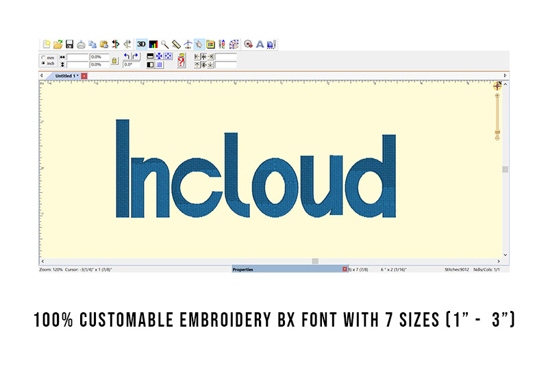Align objects to the right edge

click(210, 57)
